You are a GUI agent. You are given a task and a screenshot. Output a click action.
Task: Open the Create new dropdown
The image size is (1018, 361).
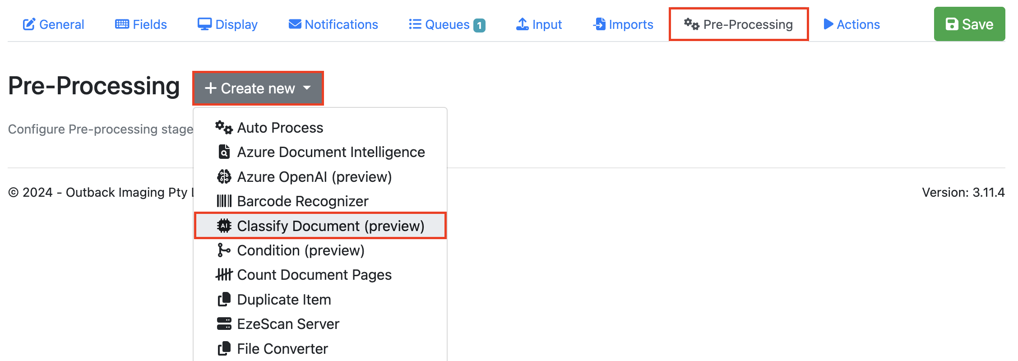258,88
